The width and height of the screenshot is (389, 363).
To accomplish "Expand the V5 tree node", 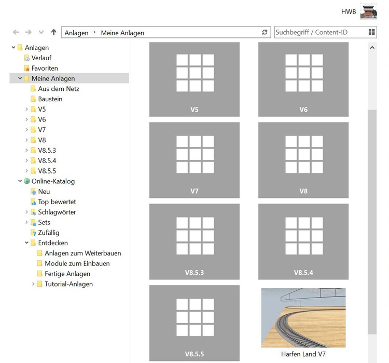I will click(26, 109).
